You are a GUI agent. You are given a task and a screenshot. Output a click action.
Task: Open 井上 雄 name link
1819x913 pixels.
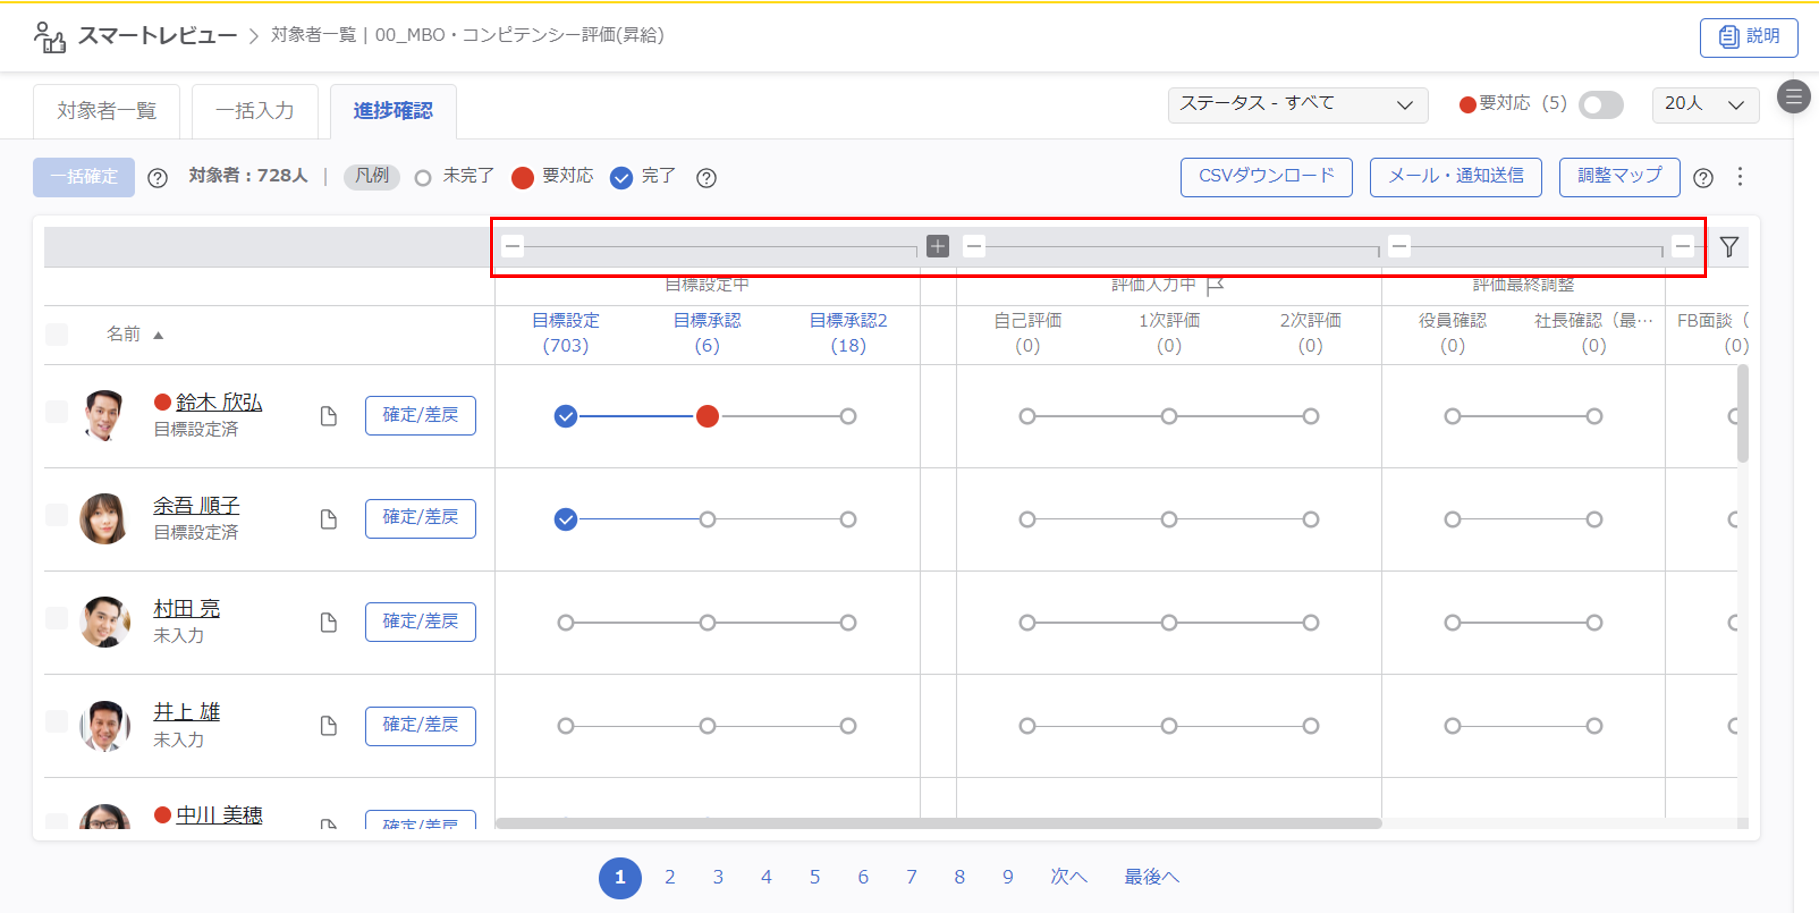pyautogui.click(x=186, y=711)
